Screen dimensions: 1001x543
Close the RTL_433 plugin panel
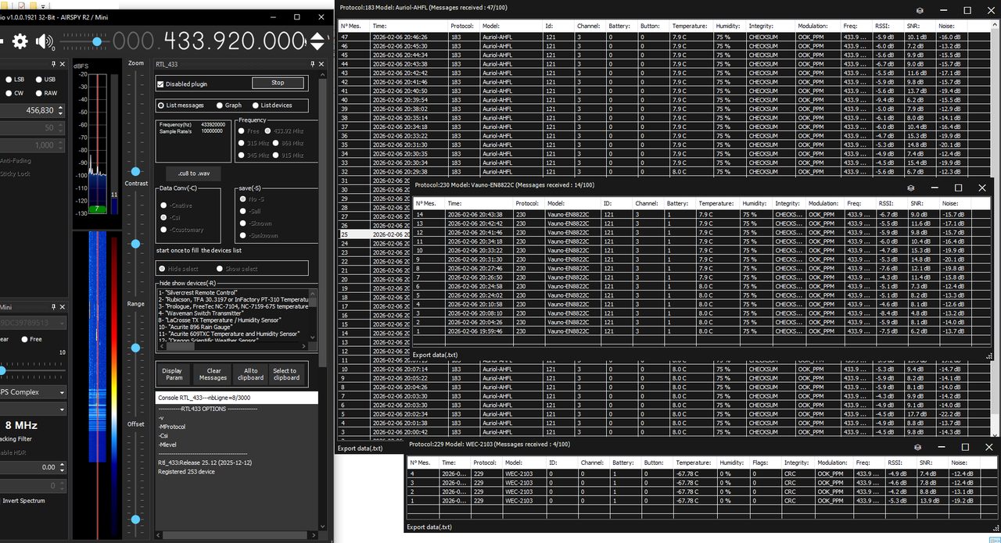tap(319, 64)
